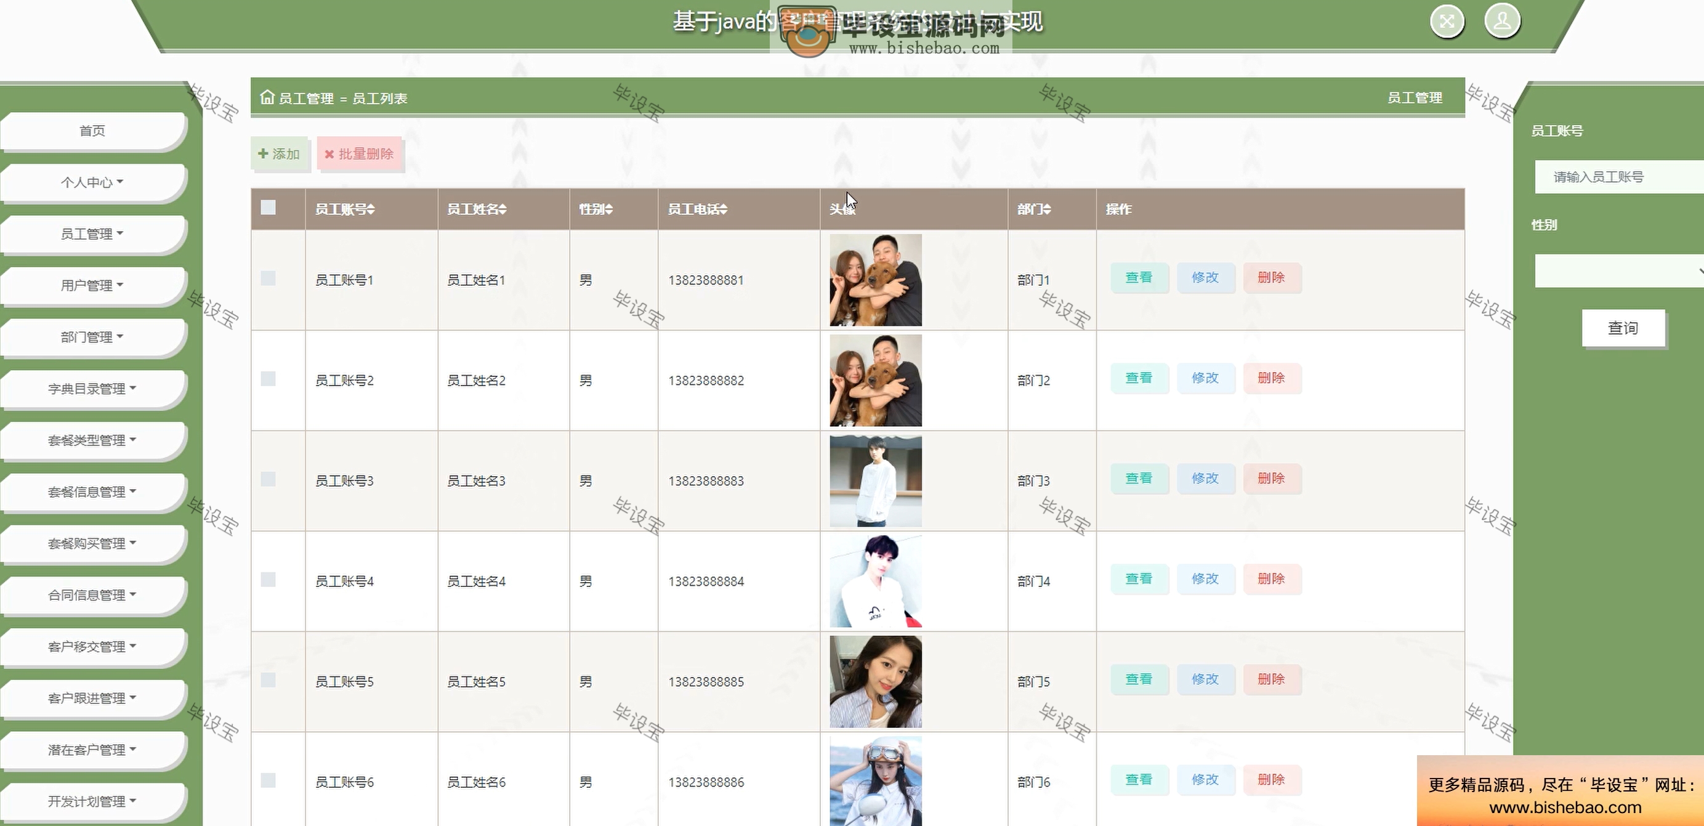The image size is (1704, 826).
Task: Click the home icon in breadcrumb
Action: tap(267, 97)
